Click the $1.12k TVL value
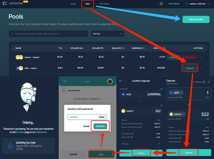 pyautogui.click(x=60, y=57)
